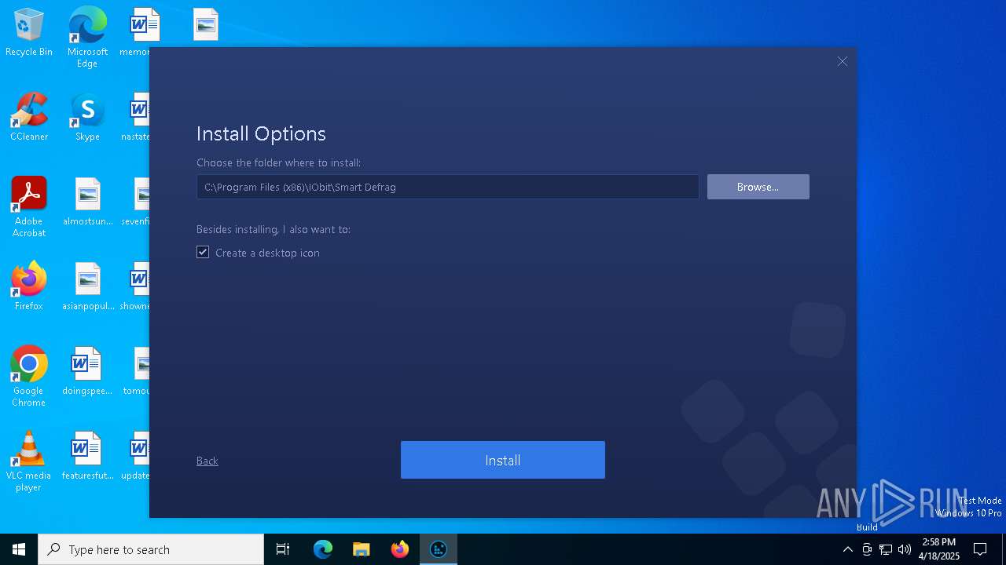Select asianpopul... image file on desktop
Screen dimensions: 1006x565
(87, 286)
